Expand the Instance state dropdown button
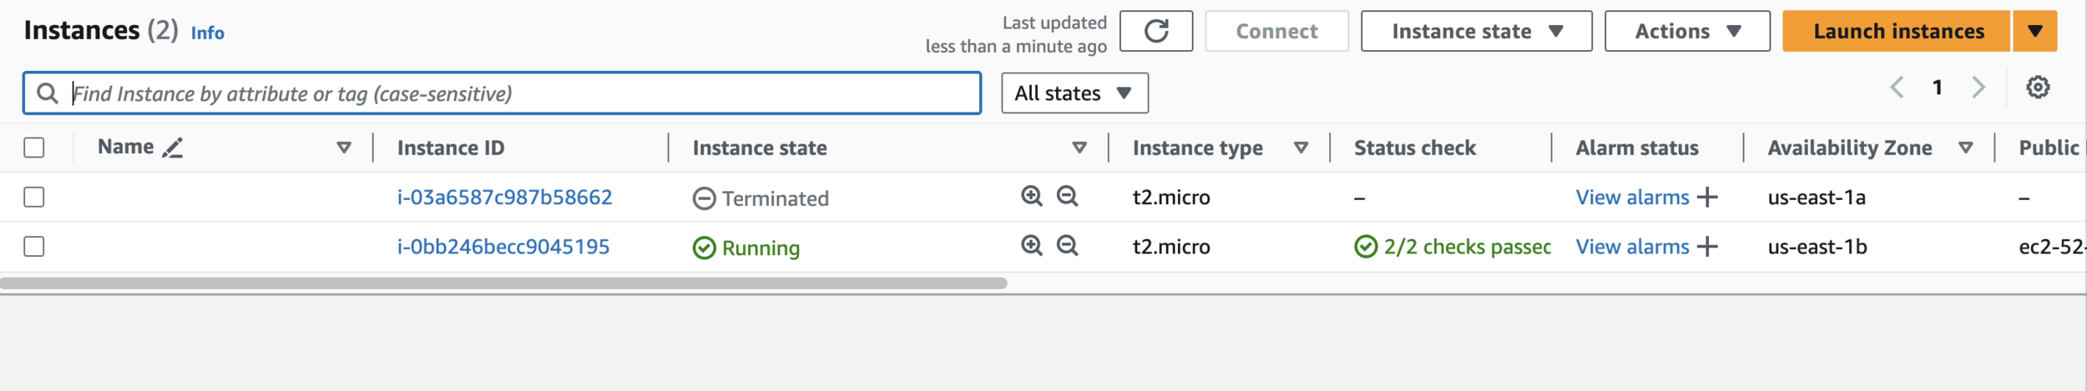This screenshot has width=2087, height=391. click(1476, 32)
